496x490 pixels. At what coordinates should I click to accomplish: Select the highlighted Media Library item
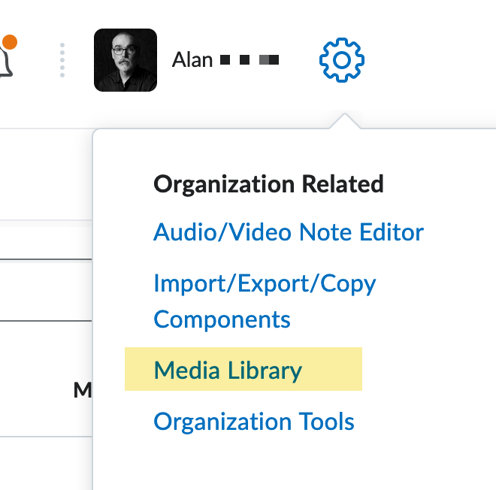pos(228,370)
